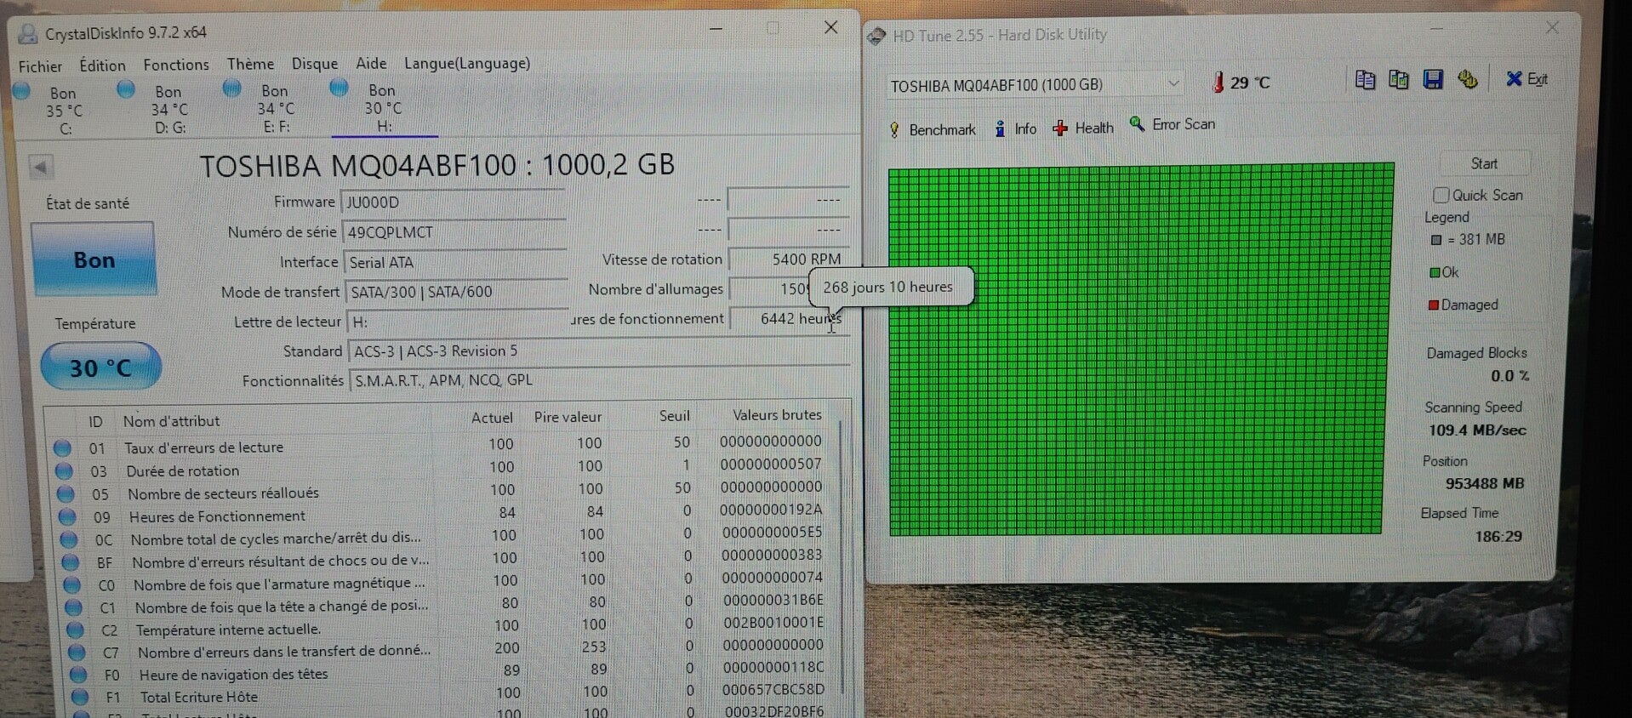1632x718 pixels.
Task: Click the serial number field 49CQPLMCT
Action: [x=454, y=232]
